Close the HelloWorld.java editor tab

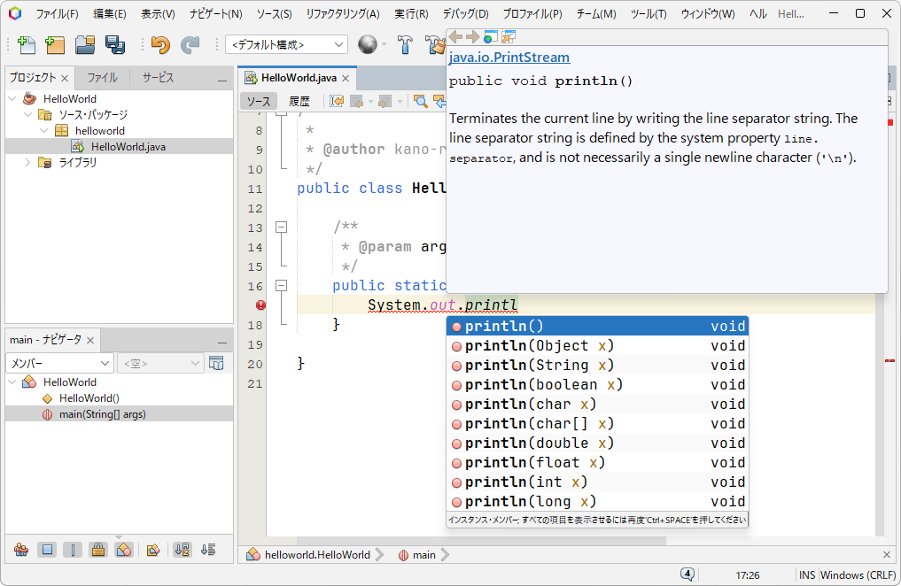click(x=346, y=78)
